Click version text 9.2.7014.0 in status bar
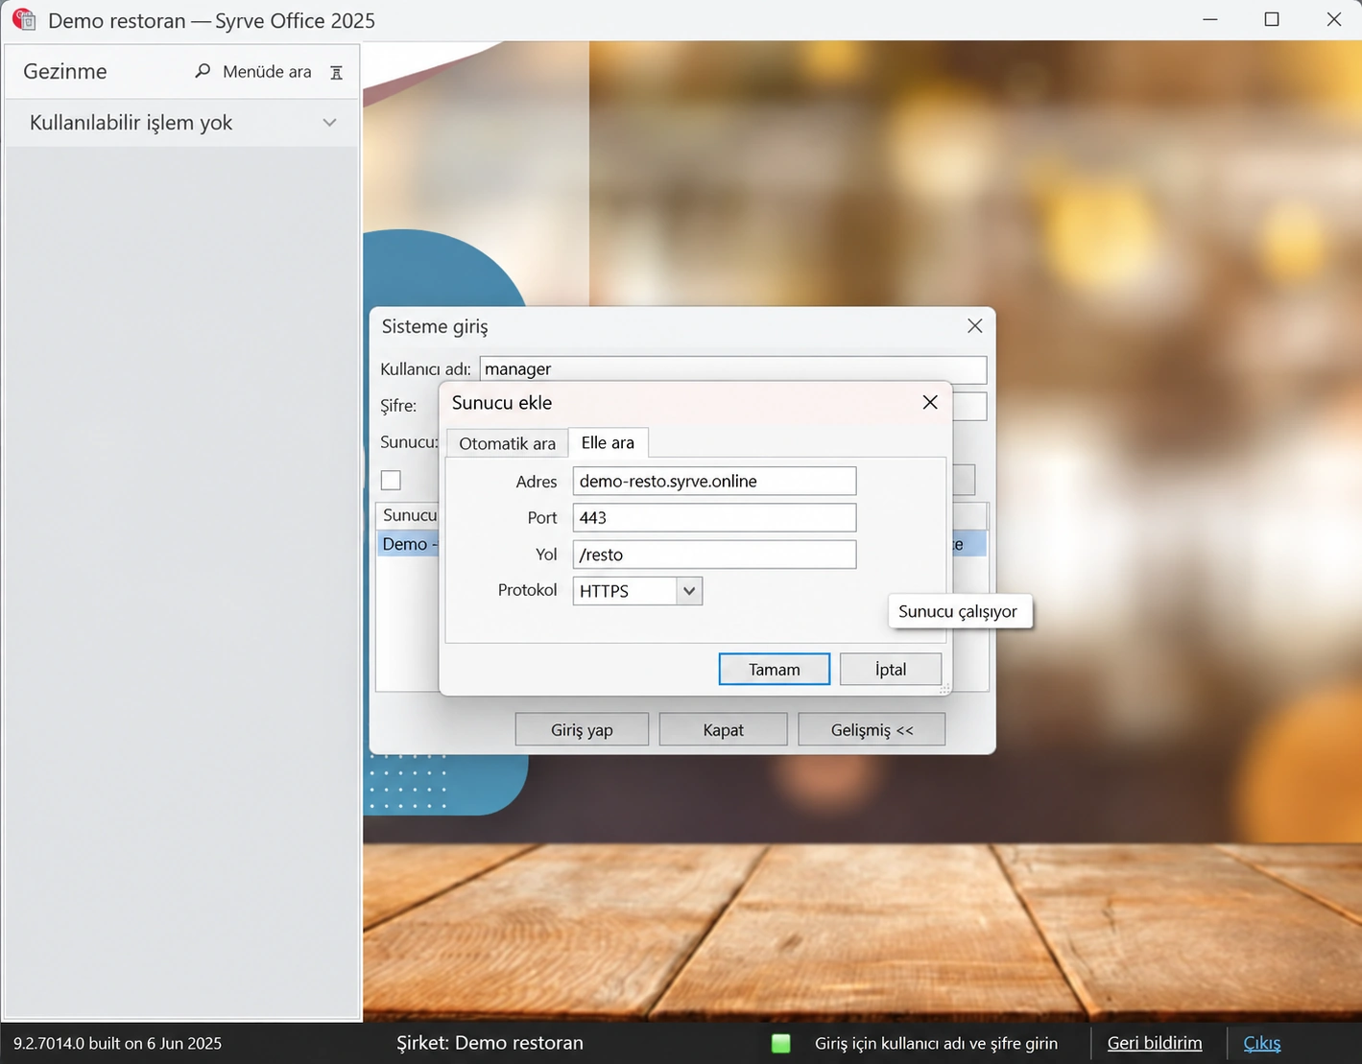The width and height of the screenshot is (1362, 1064). pos(117,1043)
